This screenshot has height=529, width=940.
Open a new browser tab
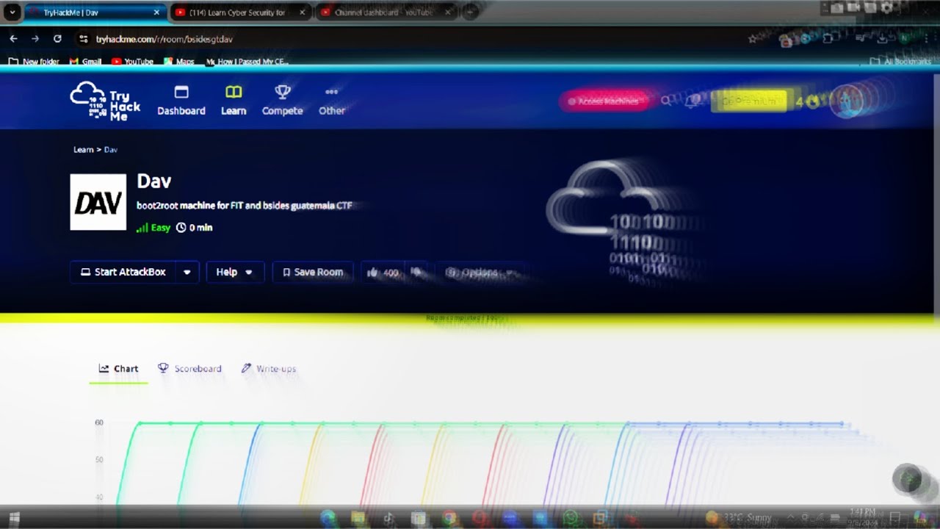[x=470, y=12]
